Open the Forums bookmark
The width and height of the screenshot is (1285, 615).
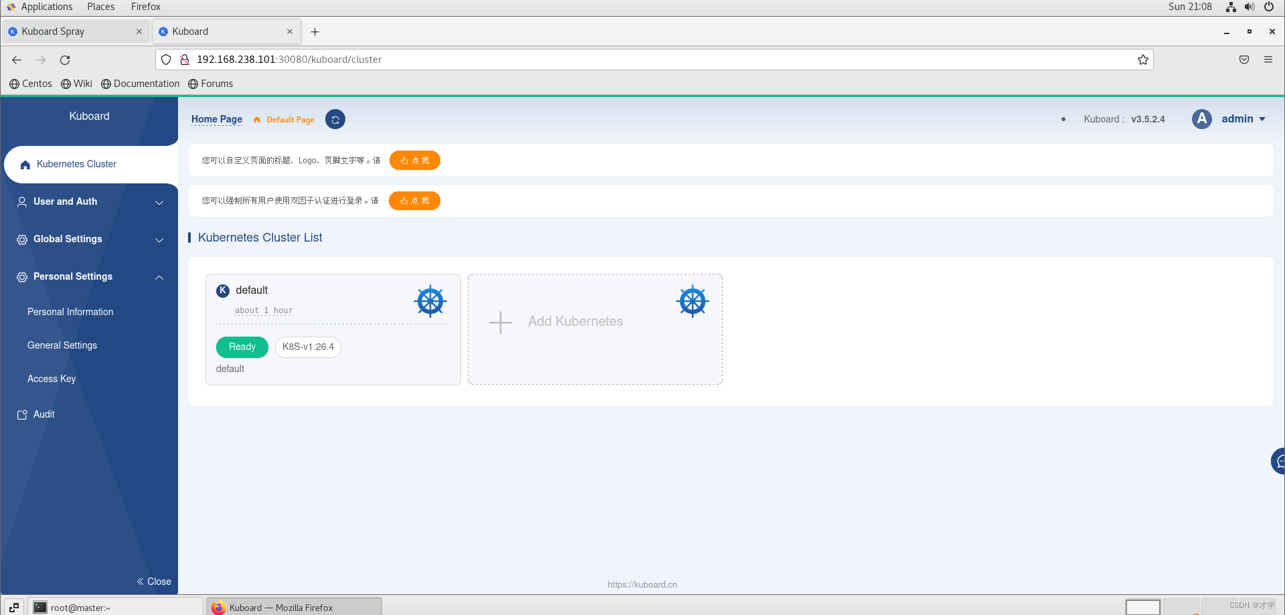pos(211,84)
